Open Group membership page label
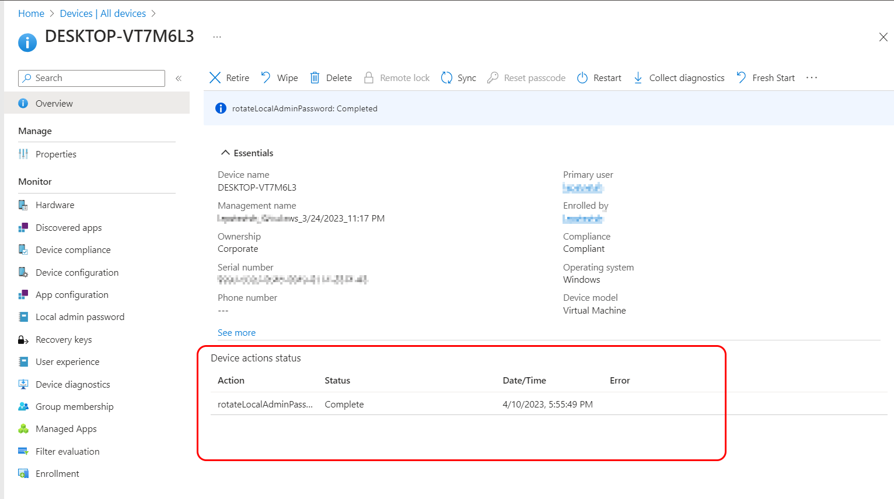This screenshot has height=499, width=894. pos(74,406)
